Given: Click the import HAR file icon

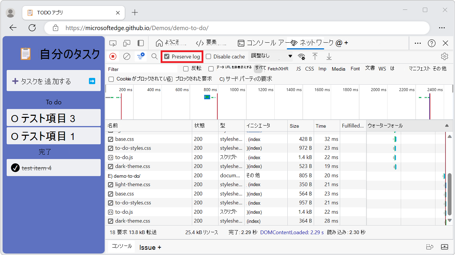Looking at the screenshot, I should (x=315, y=56).
